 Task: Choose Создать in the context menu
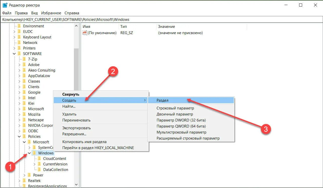(x=101, y=100)
